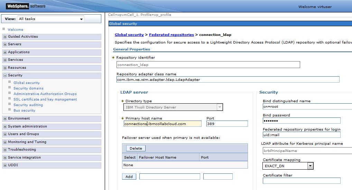Open Security auditing link
The width and height of the screenshot is (352, 190).
28,105
